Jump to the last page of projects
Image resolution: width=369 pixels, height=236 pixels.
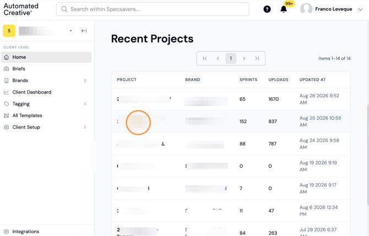257,58
